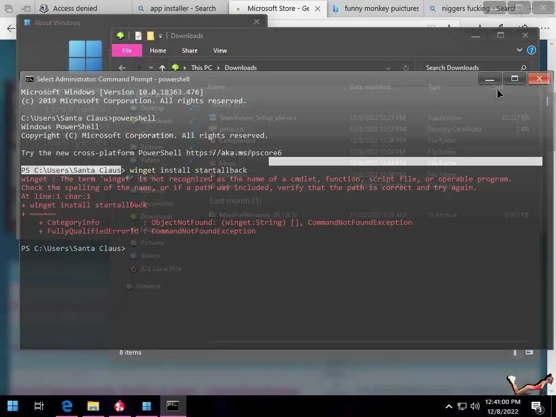Click the red round app icon in taskbar
556x417 pixels.
[x=119, y=406]
